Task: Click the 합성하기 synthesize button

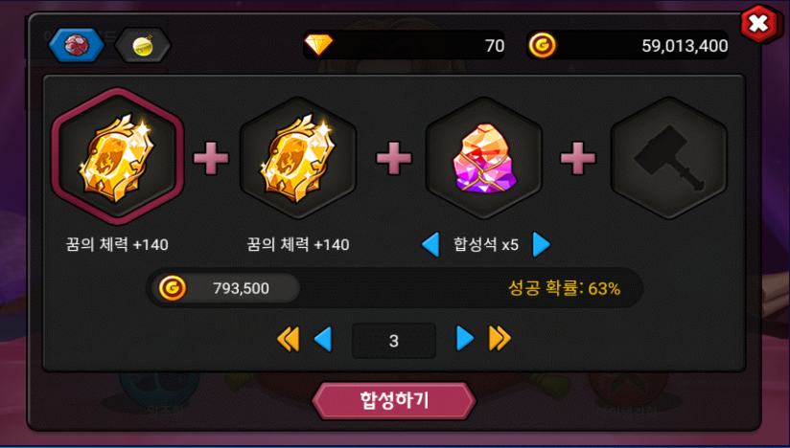Action: point(394,401)
